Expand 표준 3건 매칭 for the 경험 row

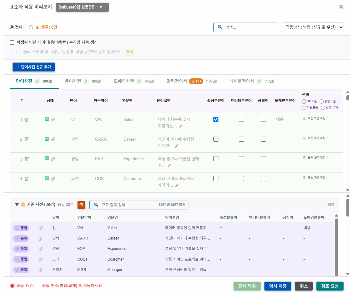point(316,158)
